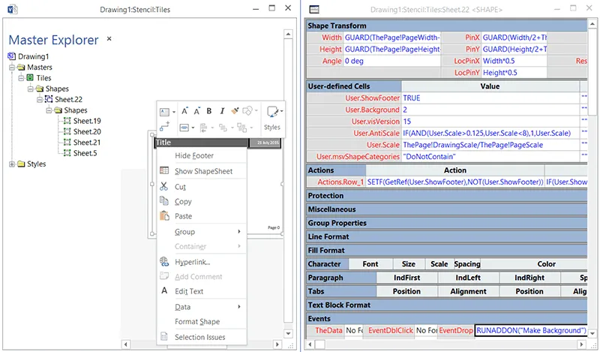Screen dimensions: 600x352
Task: Select the Connector tool icon
Action: 165,127
